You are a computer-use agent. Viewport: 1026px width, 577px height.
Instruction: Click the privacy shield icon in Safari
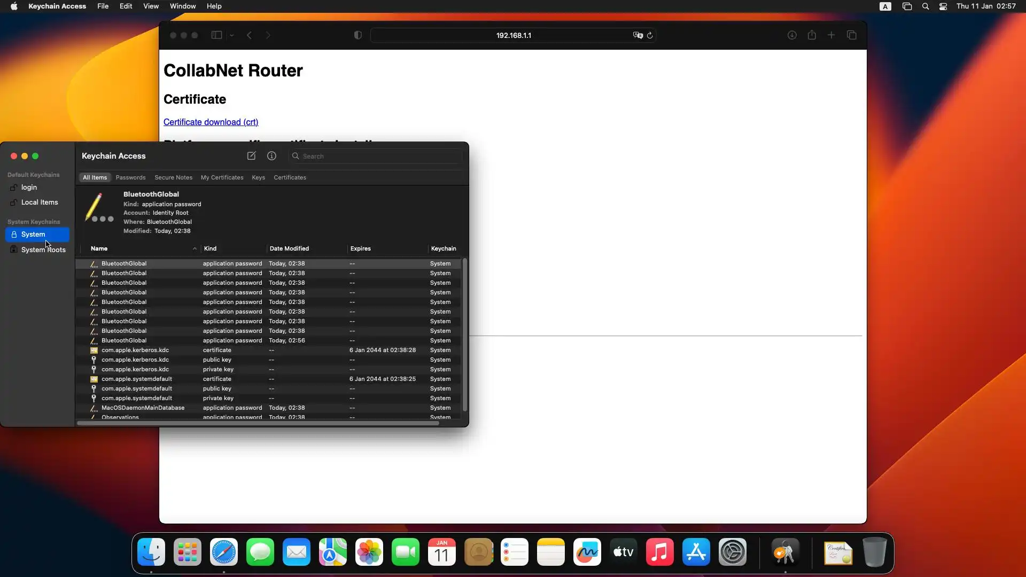coord(358,35)
